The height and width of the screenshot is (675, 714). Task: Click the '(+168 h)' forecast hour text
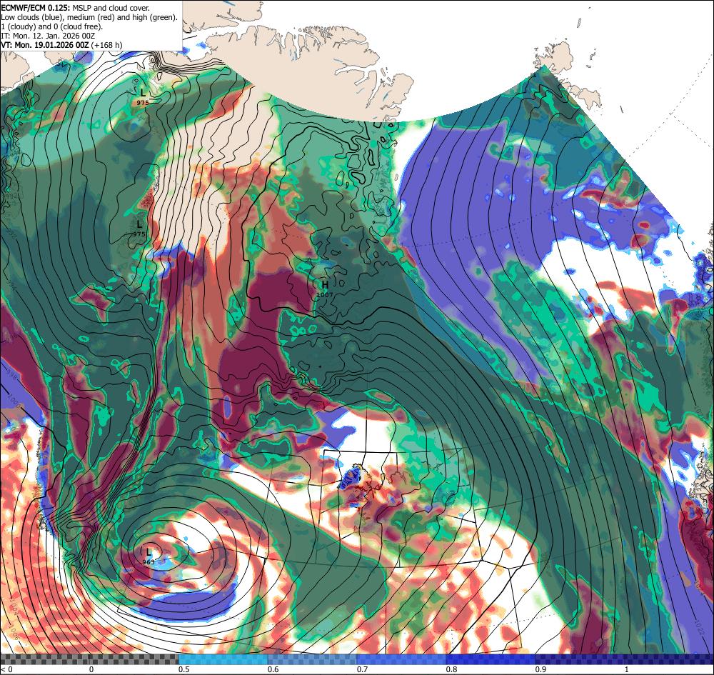[x=106, y=45]
